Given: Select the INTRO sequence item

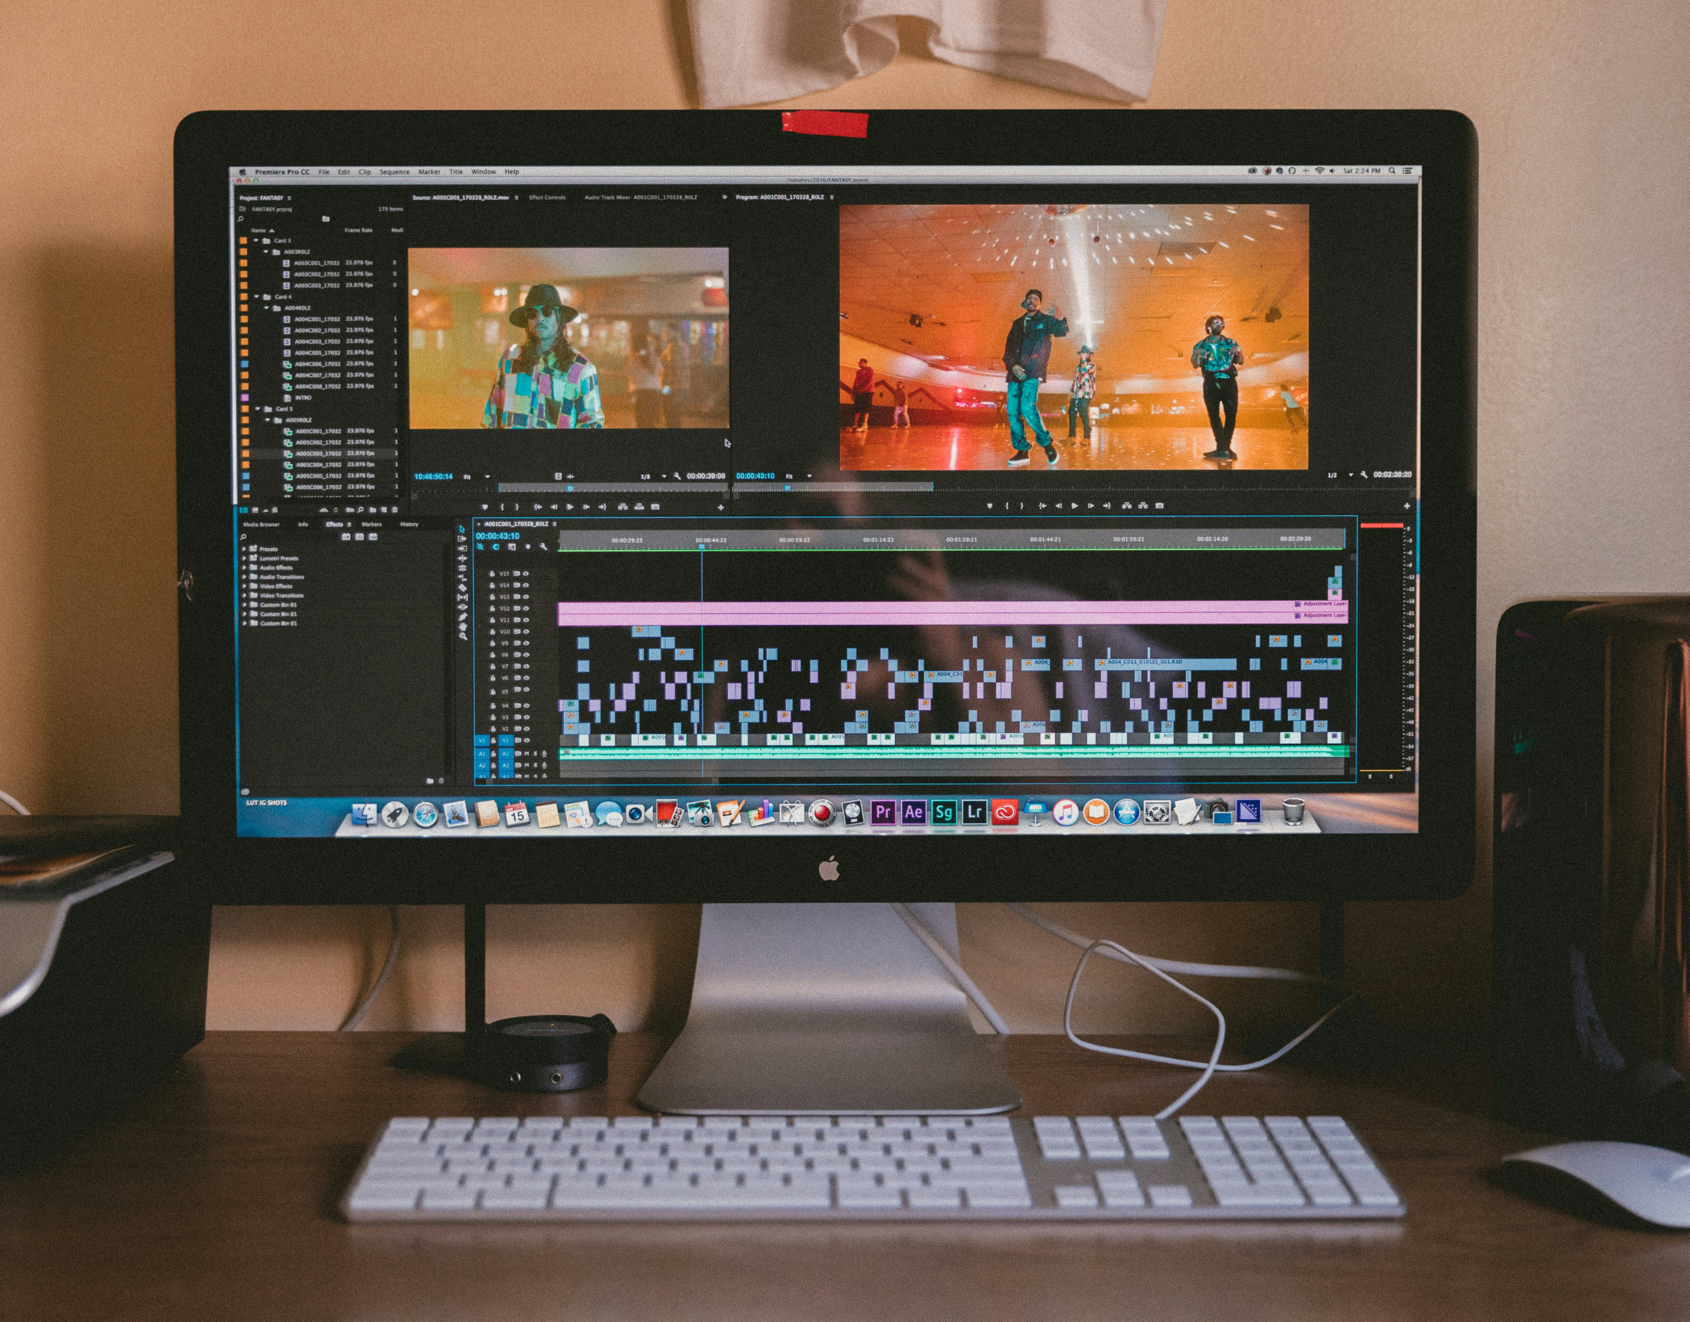Looking at the screenshot, I should [303, 398].
